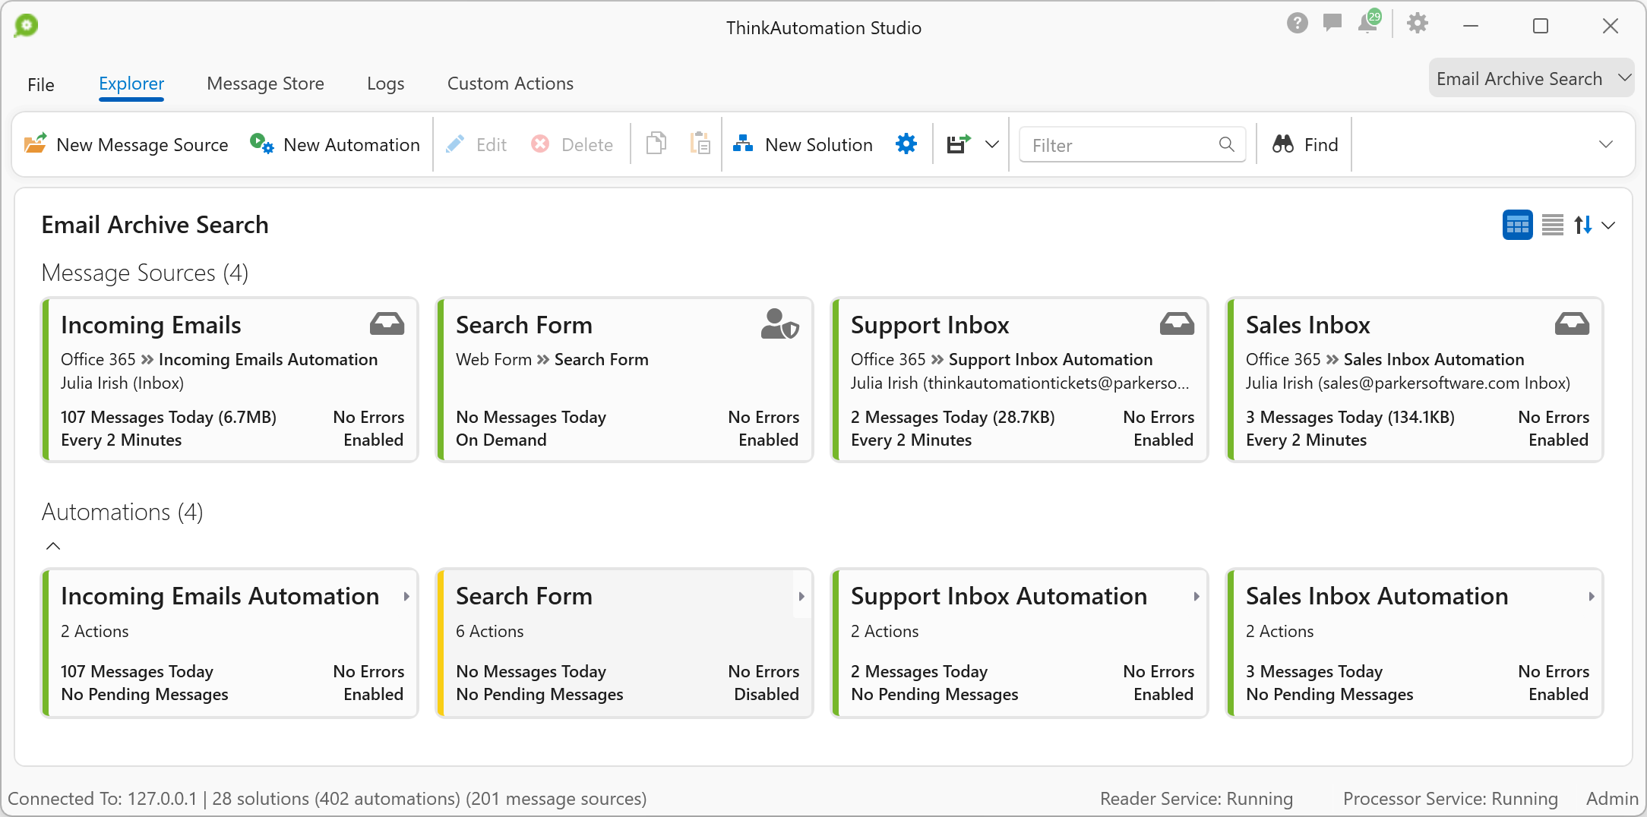Viewport: 1647px width, 817px height.
Task: Click the copy icon in toolbar
Action: [656, 144]
